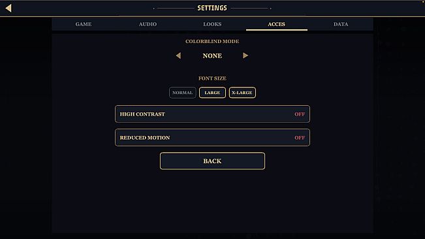The height and width of the screenshot is (239, 425).
Task: Toggle the Reduced Motion setting row
Action: (212, 138)
